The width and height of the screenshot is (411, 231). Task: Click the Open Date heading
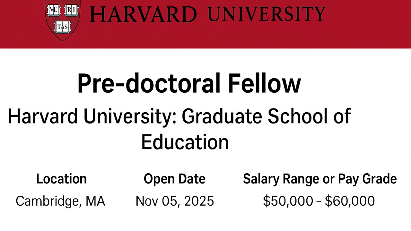click(174, 179)
